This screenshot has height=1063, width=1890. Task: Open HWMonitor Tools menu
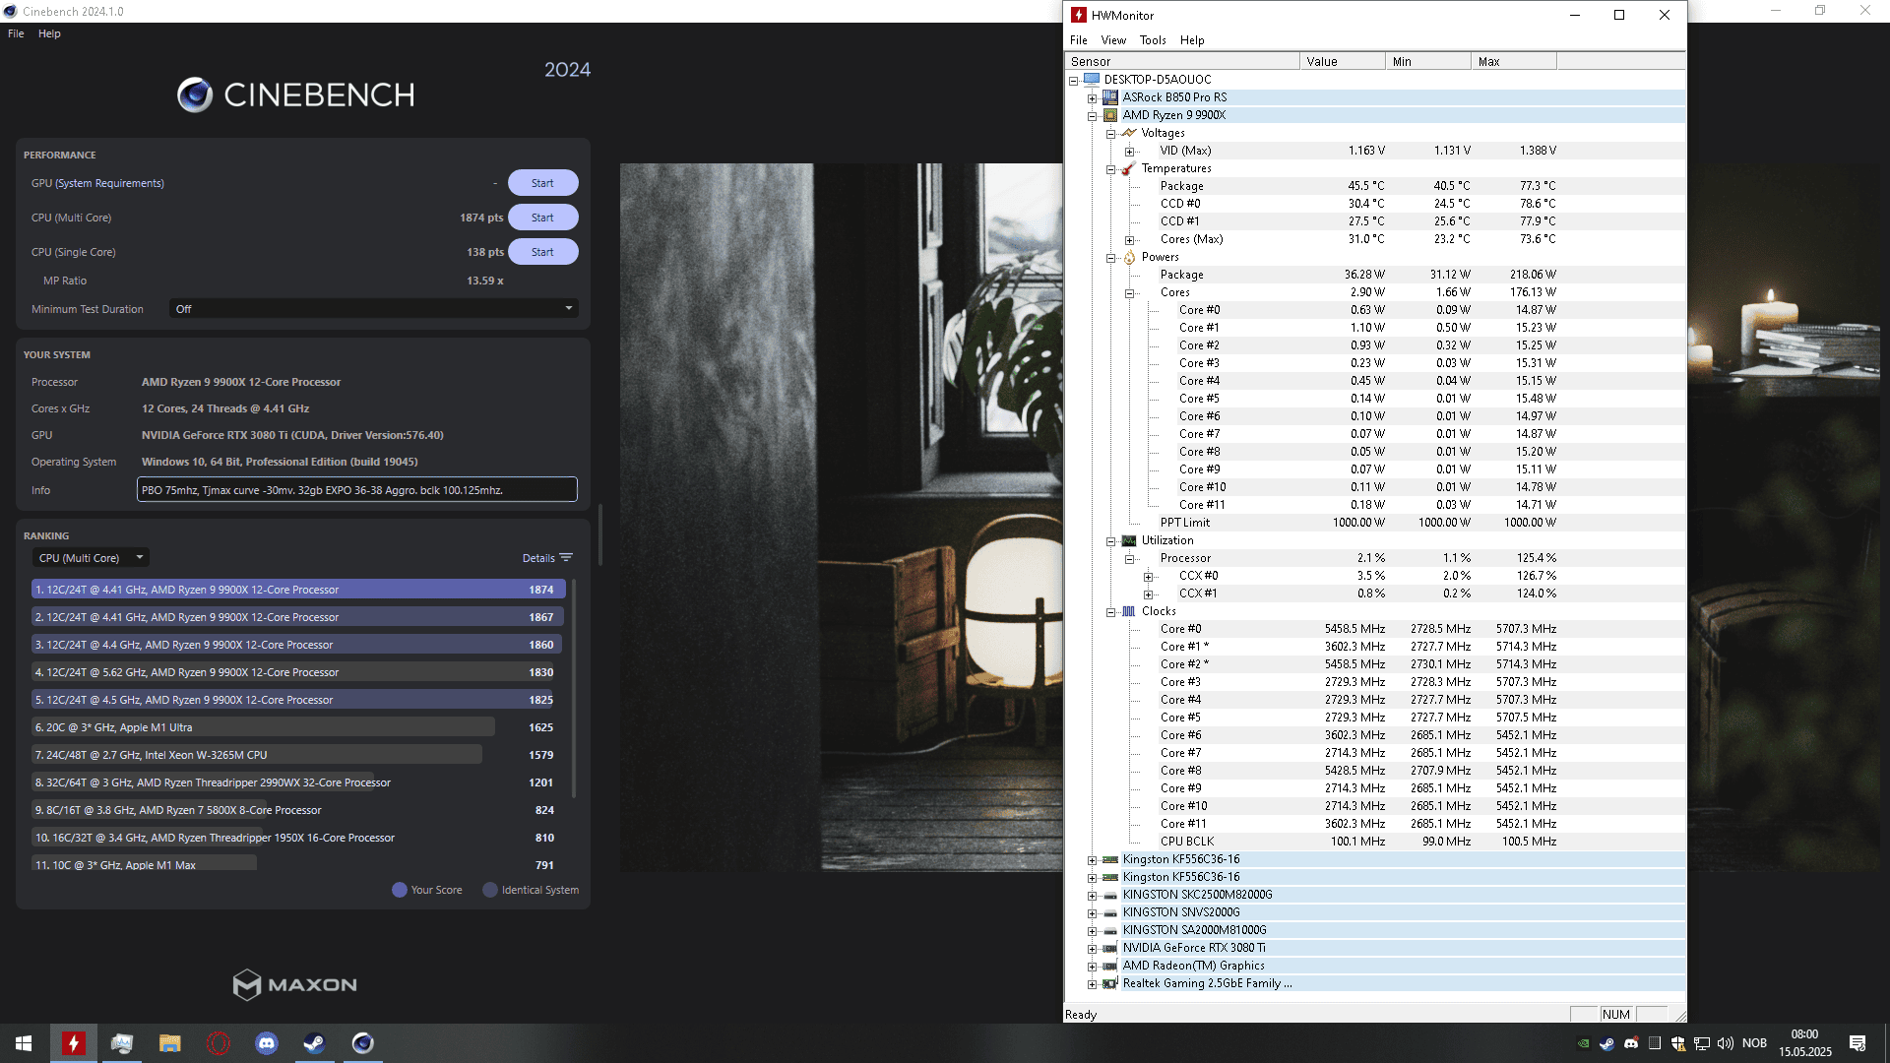pos(1153,40)
